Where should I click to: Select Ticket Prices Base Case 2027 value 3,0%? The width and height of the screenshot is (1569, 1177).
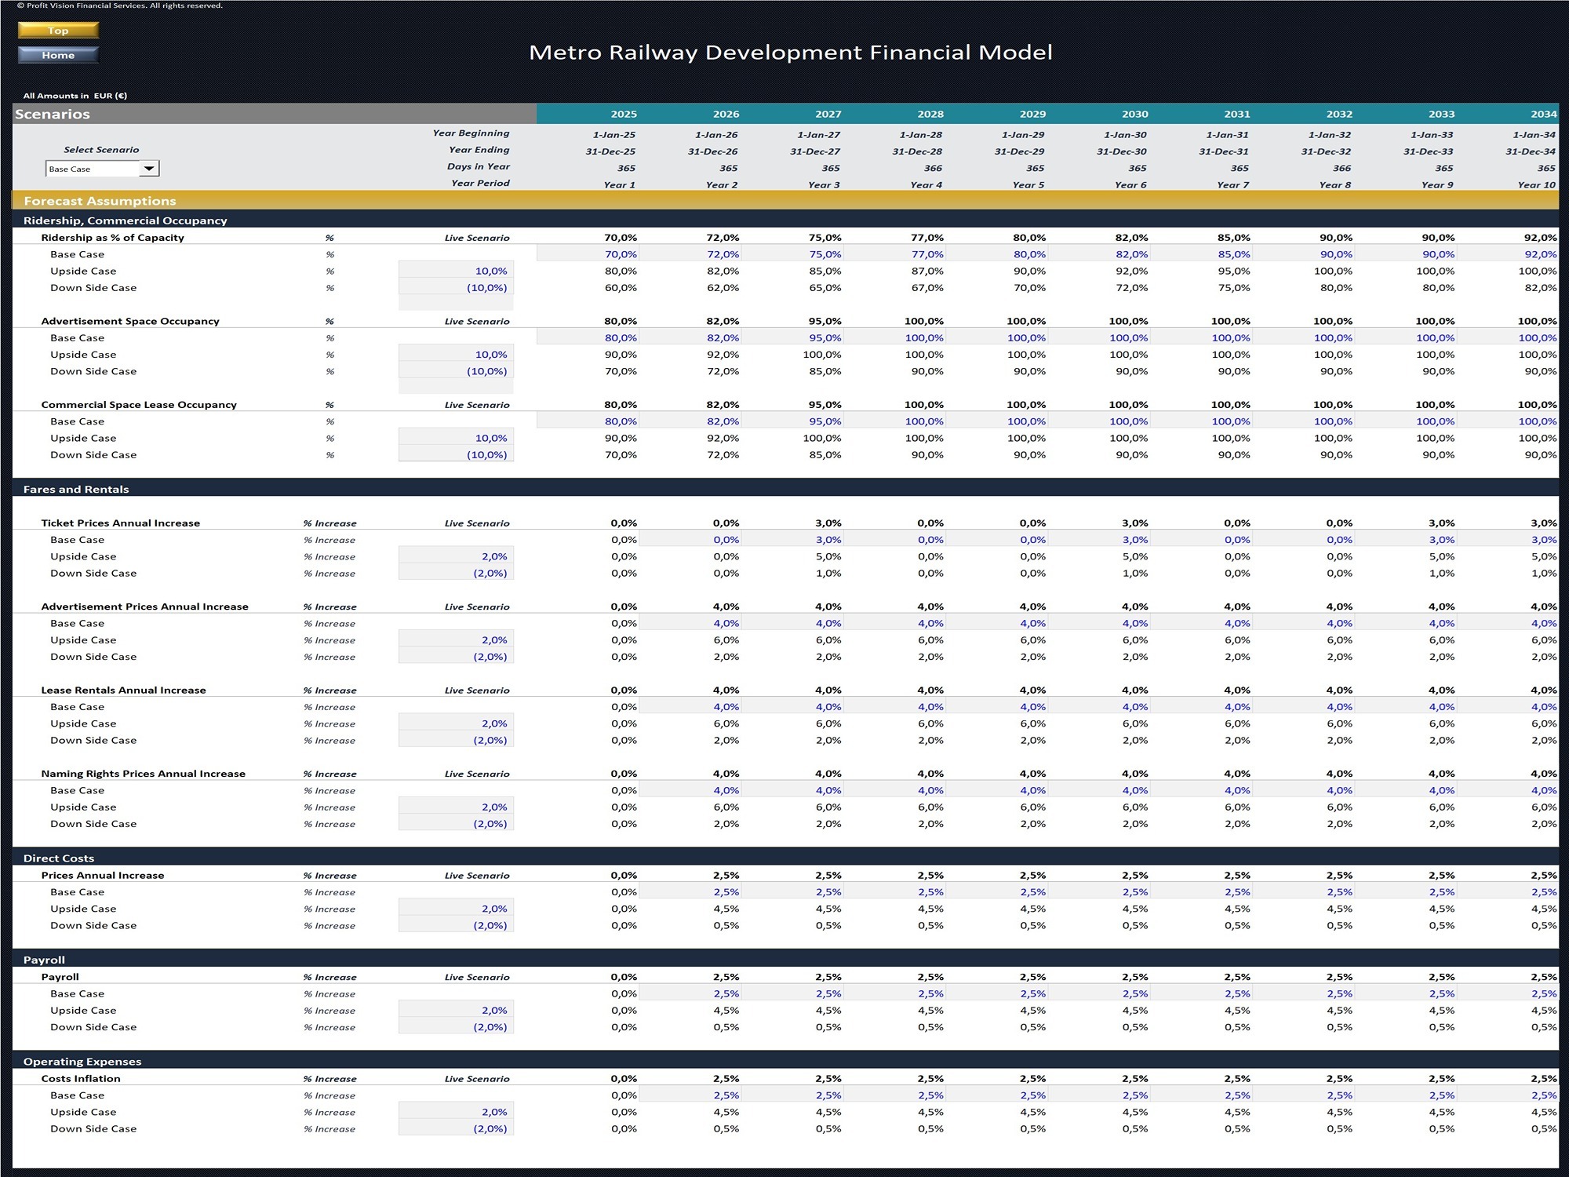click(x=792, y=540)
